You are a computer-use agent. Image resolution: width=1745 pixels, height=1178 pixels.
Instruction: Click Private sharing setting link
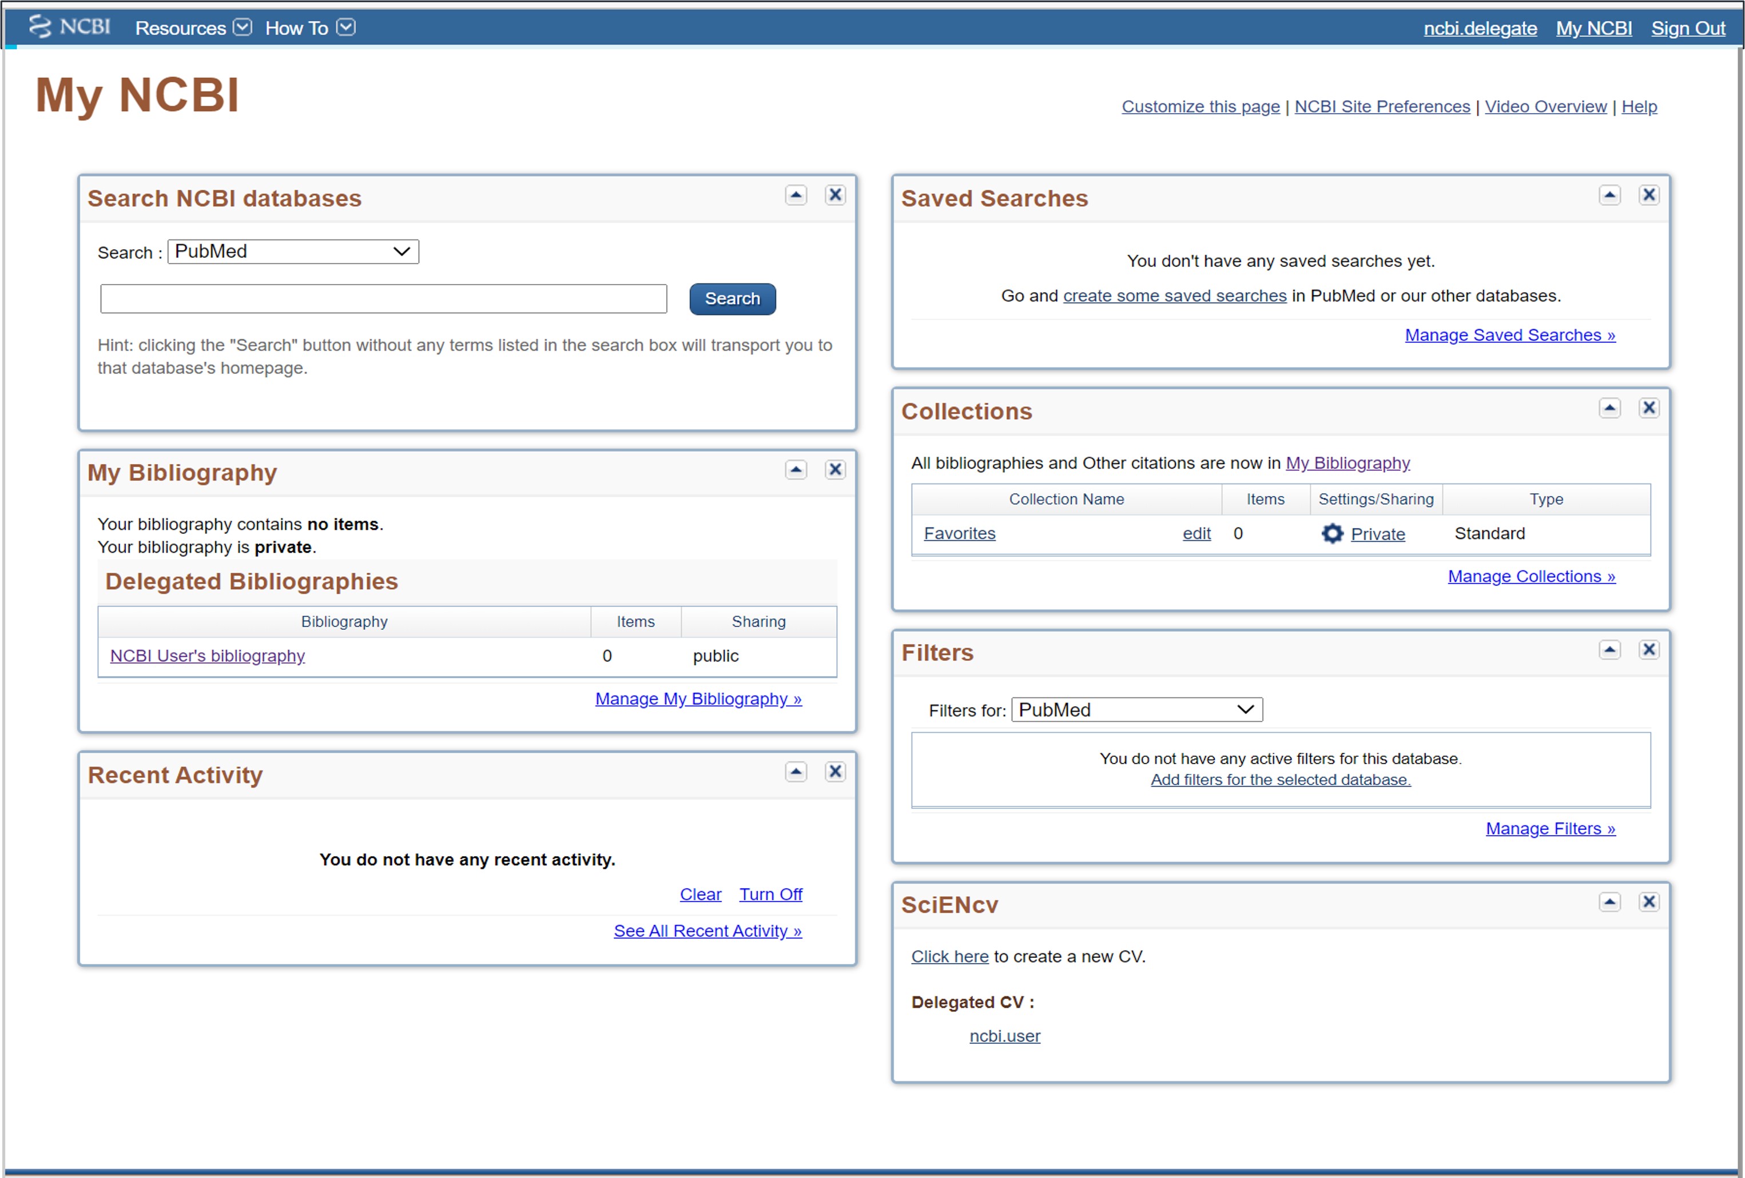[1378, 534]
